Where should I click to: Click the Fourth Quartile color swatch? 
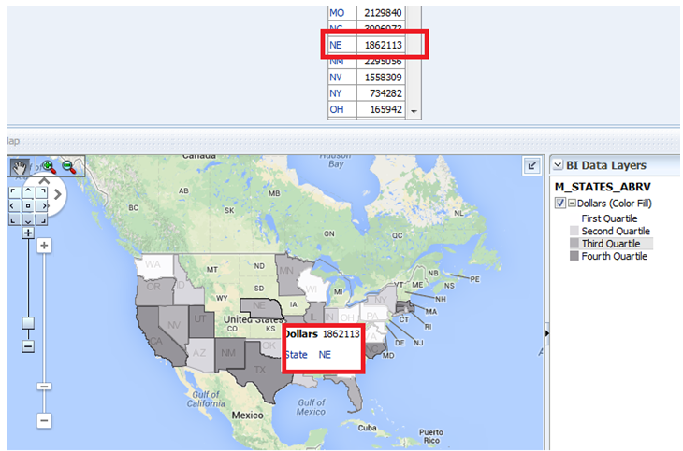574,256
